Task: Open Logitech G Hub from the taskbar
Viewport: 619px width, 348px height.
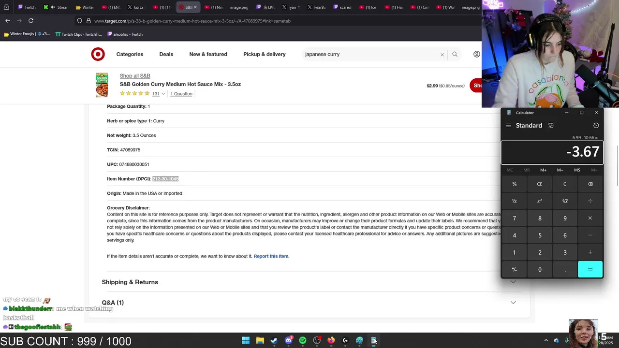Action: (x=345, y=341)
